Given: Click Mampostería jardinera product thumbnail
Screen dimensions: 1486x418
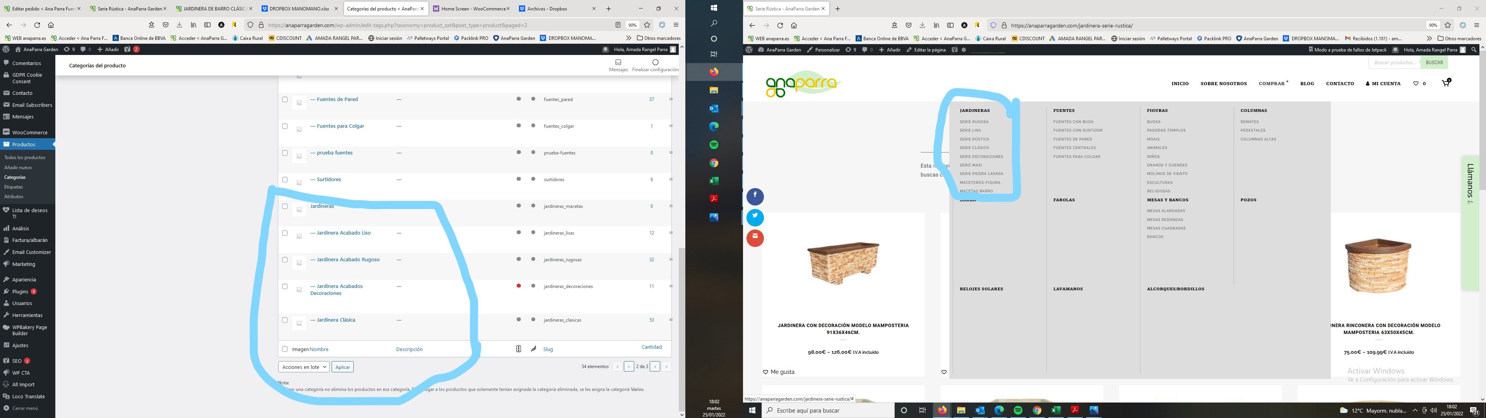Looking at the screenshot, I should tap(843, 263).
